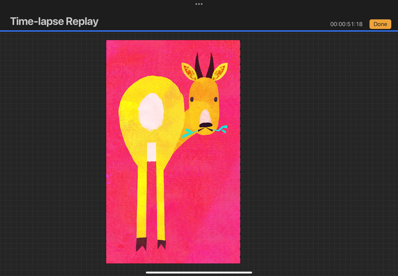The height and width of the screenshot is (276, 398).
Task: Click the deer's dark nose
Action: (205, 125)
